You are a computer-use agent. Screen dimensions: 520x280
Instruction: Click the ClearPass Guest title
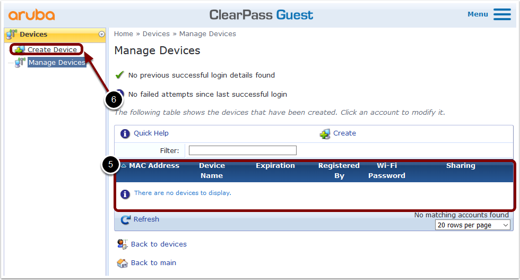261,15
